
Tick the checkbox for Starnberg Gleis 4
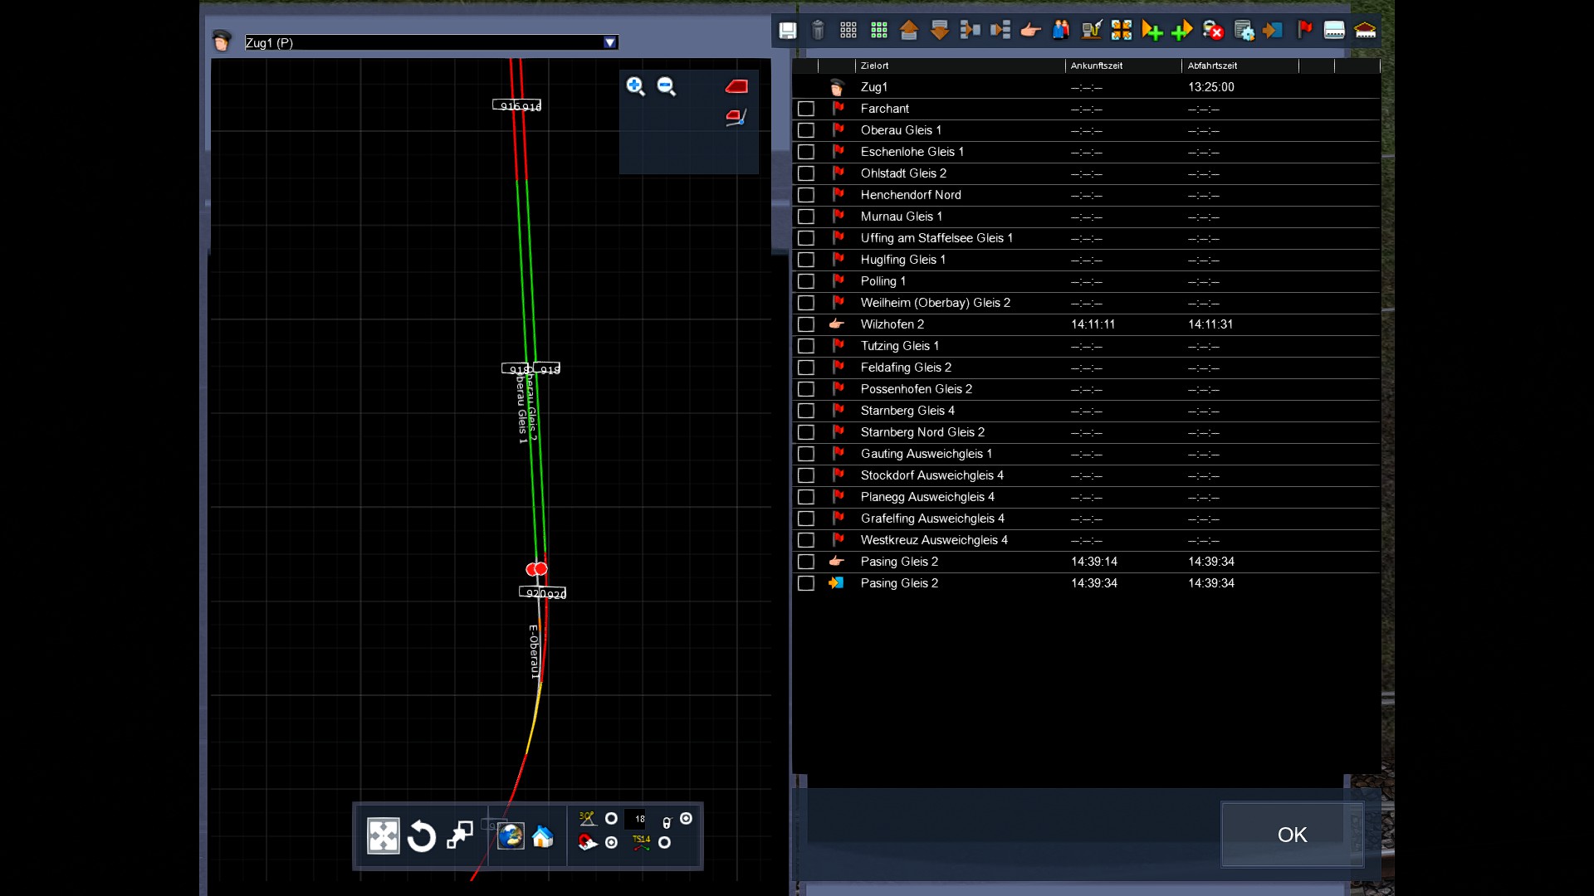click(805, 411)
